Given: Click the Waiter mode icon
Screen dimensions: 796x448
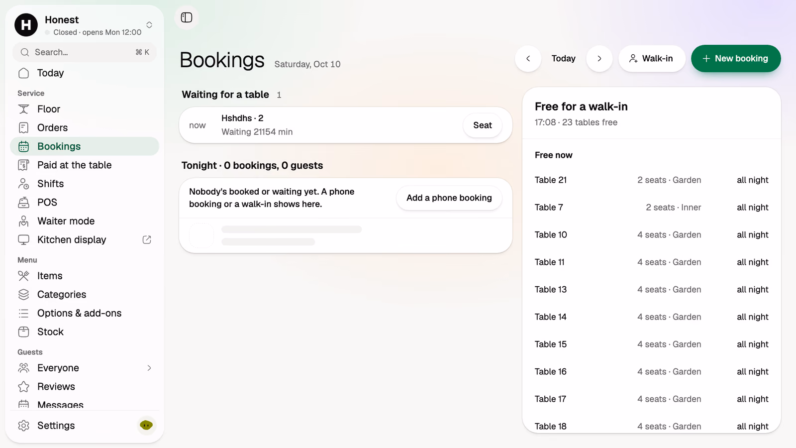Looking at the screenshot, I should click(x=23, y=221).
